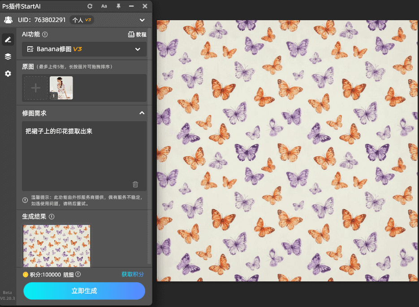This screenshot has width=419, height=307.
Task: Open the Banana修图 V3 feature dropdown
Action: 84,49
